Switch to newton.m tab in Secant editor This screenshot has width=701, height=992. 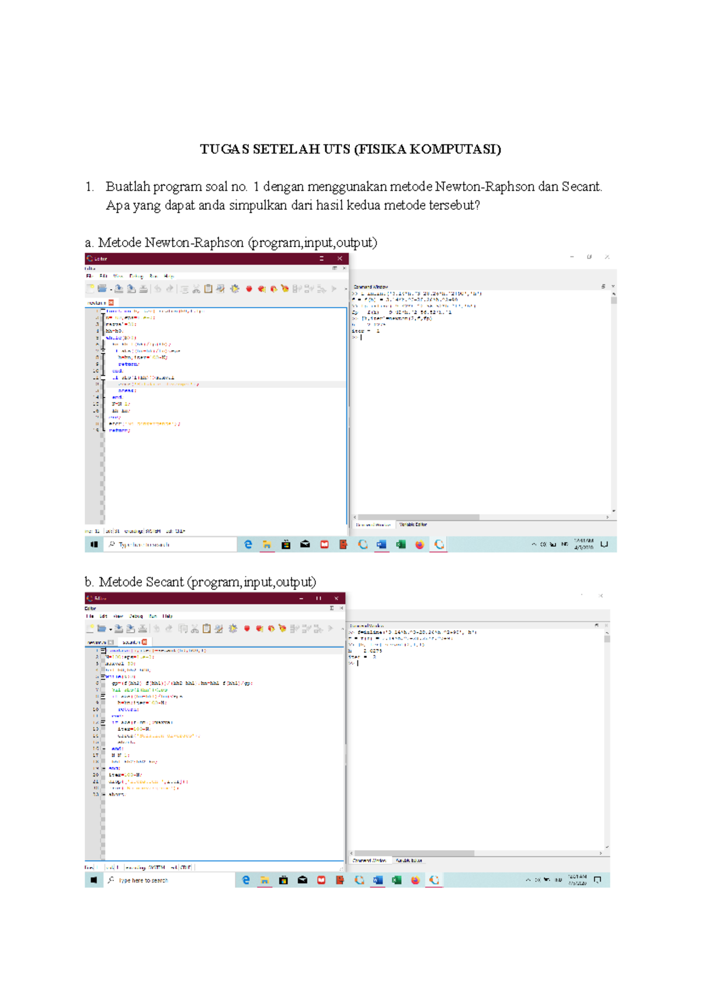[96, 642]
